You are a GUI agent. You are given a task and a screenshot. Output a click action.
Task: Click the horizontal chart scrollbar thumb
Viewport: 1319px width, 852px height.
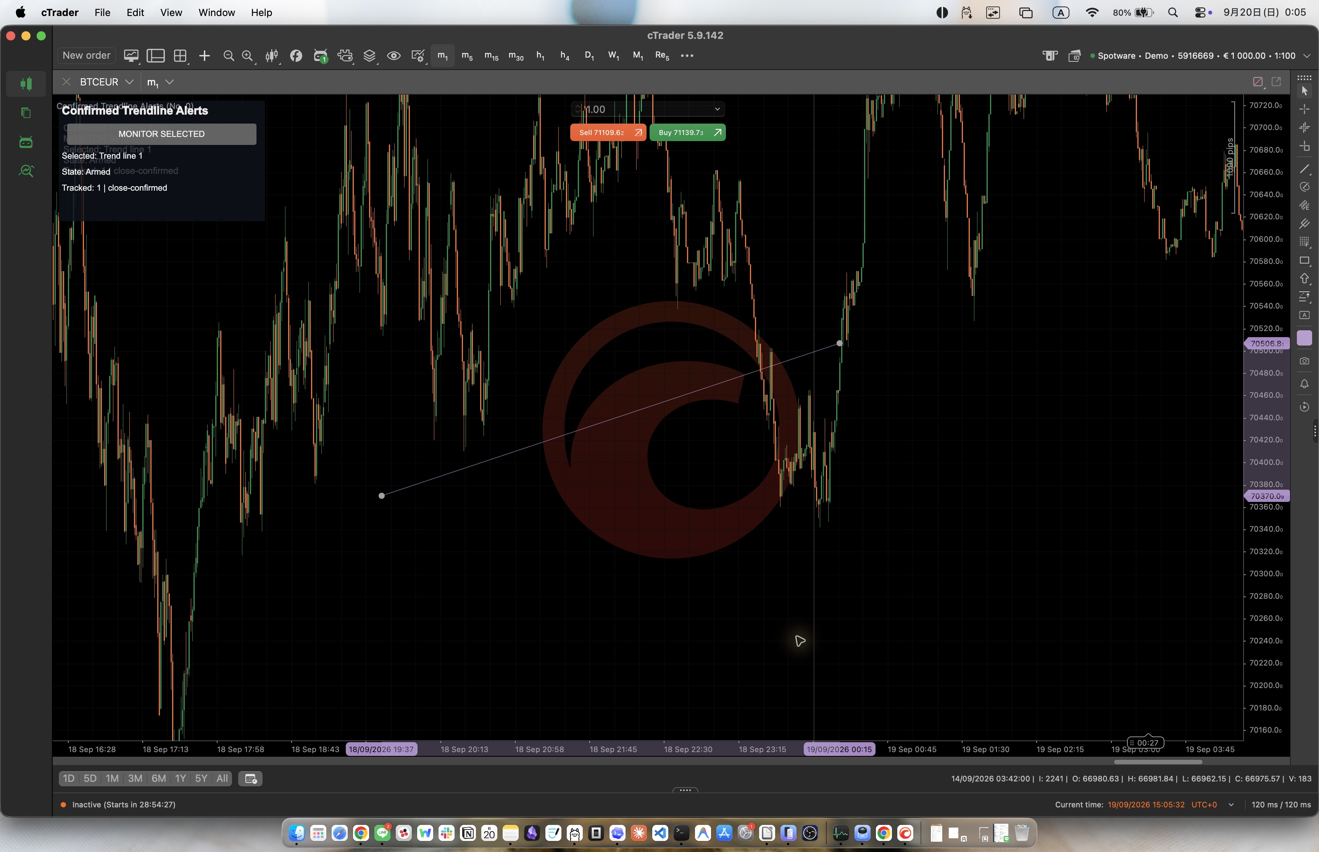[1158, 762]
